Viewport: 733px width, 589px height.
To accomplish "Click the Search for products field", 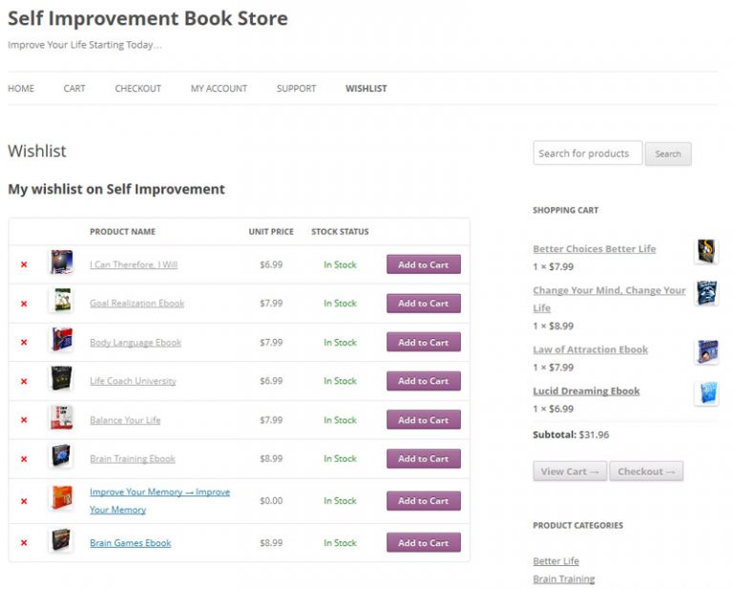I will pyautogui.click(x=588, y=154).
